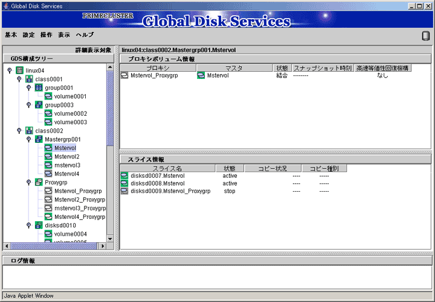Collapse the Proxygrp tree node

pyautogui.click(x=28, y=182)
